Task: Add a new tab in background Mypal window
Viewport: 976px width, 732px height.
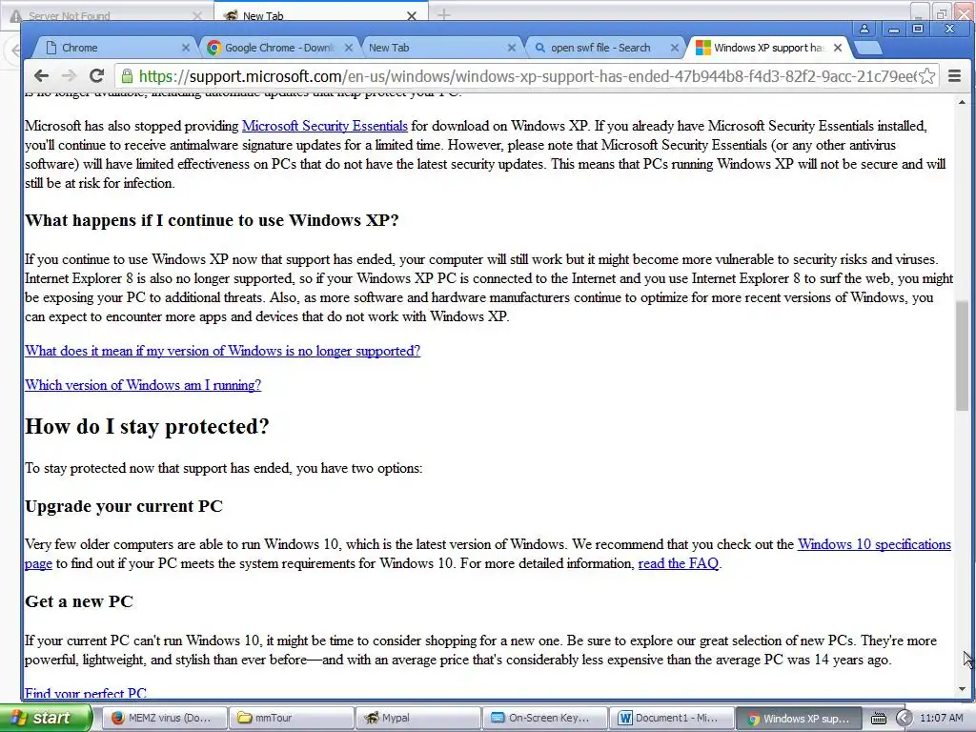Action: (x=444, y=14)
